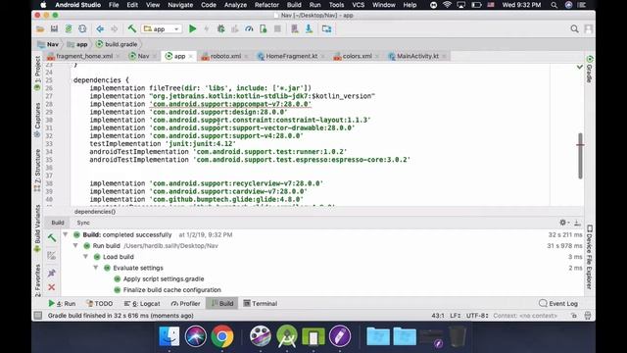627x353 pixels.
Task: Click the Save All toolbar icon
Action: coord(54,28)
